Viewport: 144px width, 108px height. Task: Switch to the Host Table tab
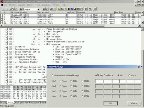tap(25, 103)
